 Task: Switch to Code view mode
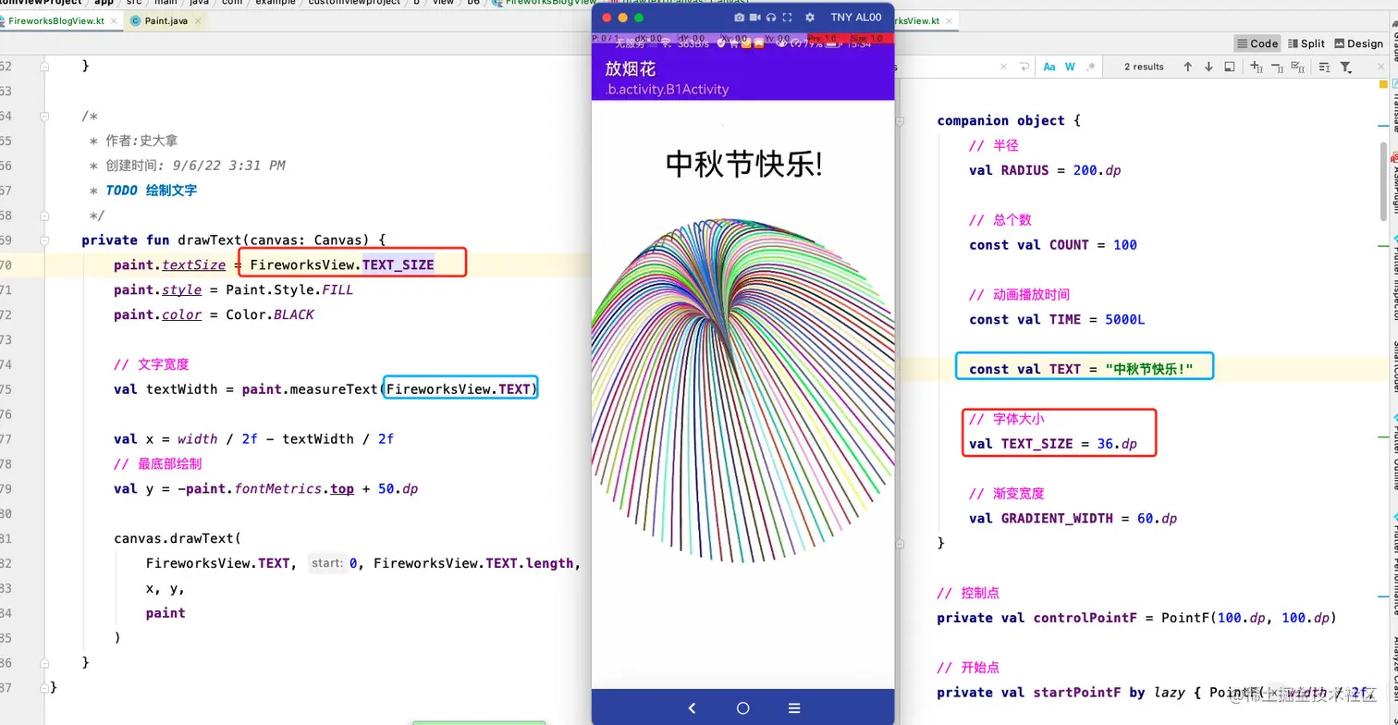point(1257,43)
